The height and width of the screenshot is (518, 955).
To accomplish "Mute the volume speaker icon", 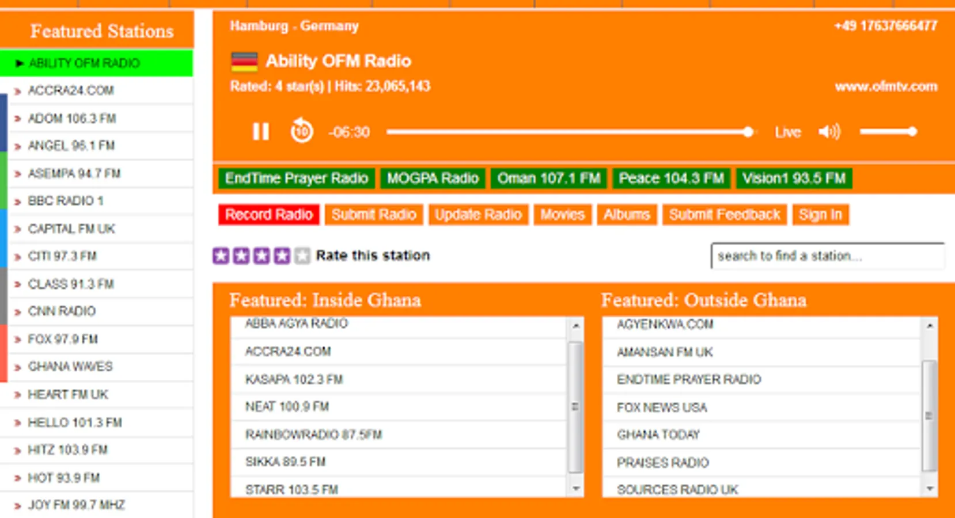I will coord(829,132).
